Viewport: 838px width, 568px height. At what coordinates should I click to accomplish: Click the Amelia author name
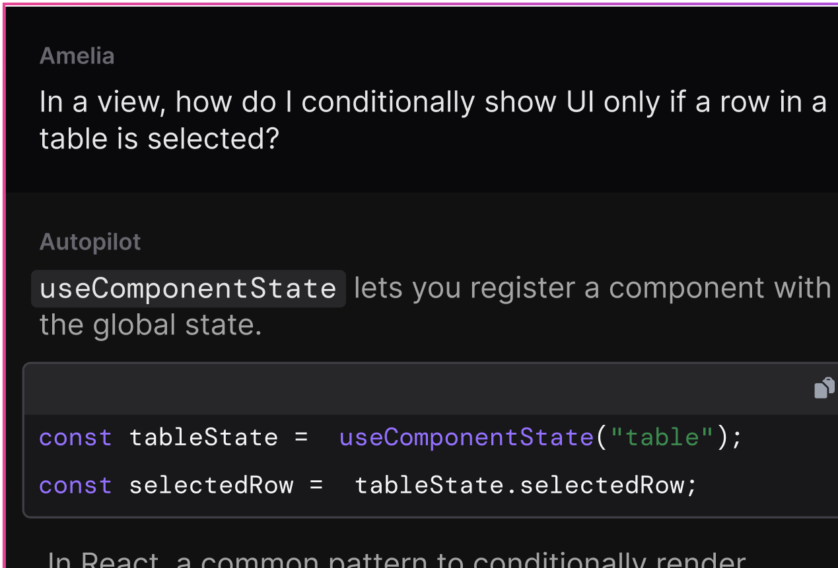click(77, 56)
